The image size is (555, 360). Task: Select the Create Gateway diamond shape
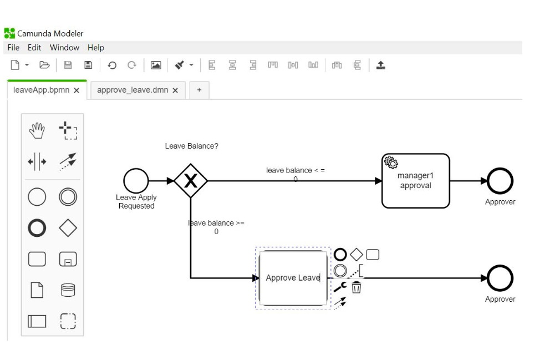(68, 228)
